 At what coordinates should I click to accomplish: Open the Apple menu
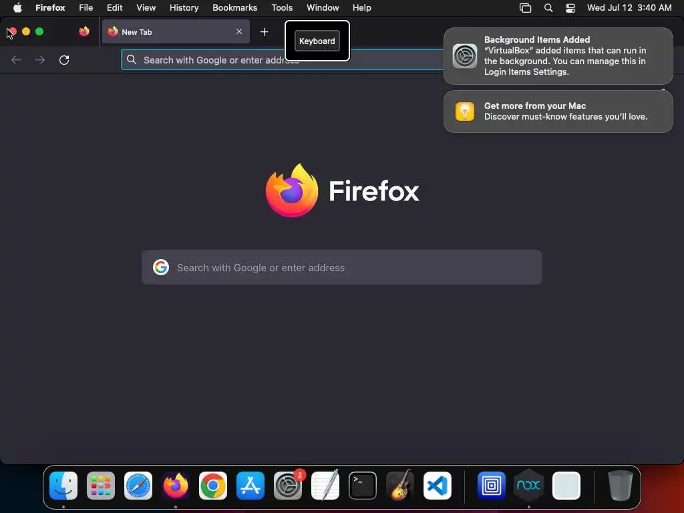tap(17, 7)
